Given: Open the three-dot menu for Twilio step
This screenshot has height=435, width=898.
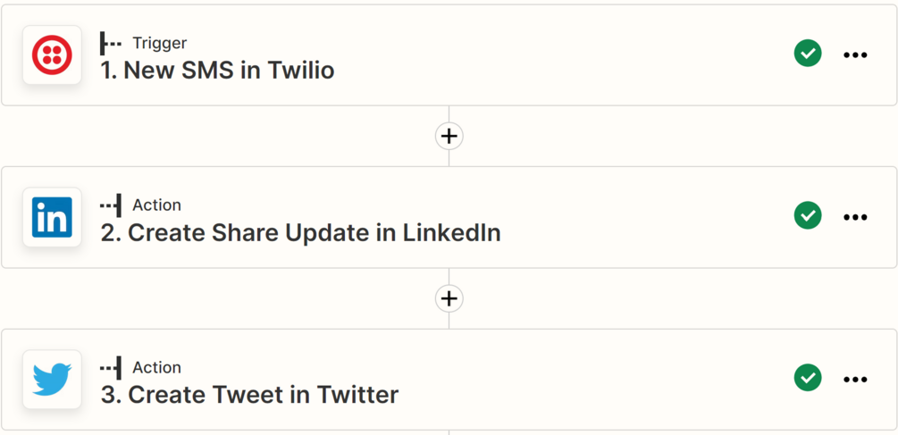Looking at the screenshot, I should tap(855, 55).
